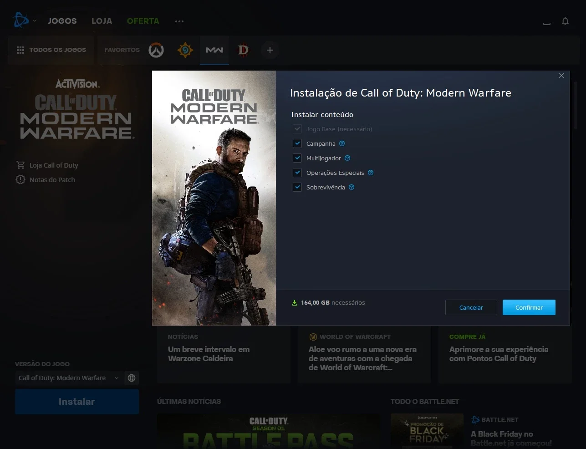Screen dimensions: 586x449
Task: Click the FAVORITOS label
Action: tap(122, 50)
